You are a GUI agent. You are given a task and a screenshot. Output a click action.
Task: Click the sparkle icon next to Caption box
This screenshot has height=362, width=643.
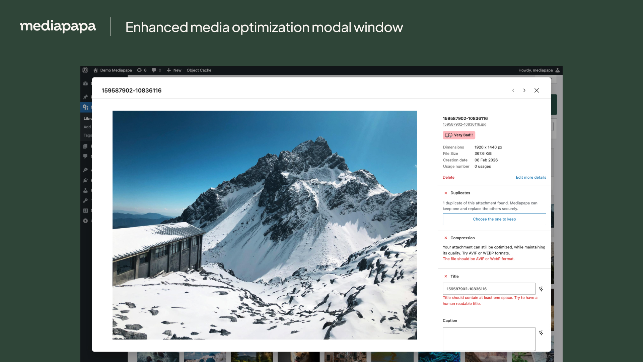click(x=541, y=333)
